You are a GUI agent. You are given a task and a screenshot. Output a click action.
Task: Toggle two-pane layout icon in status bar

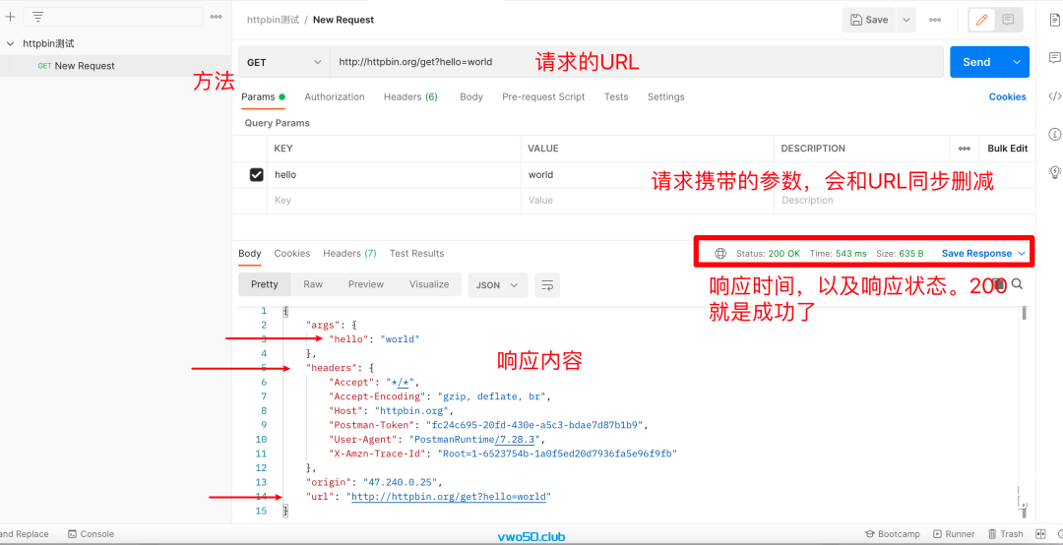pos(1040,534)
